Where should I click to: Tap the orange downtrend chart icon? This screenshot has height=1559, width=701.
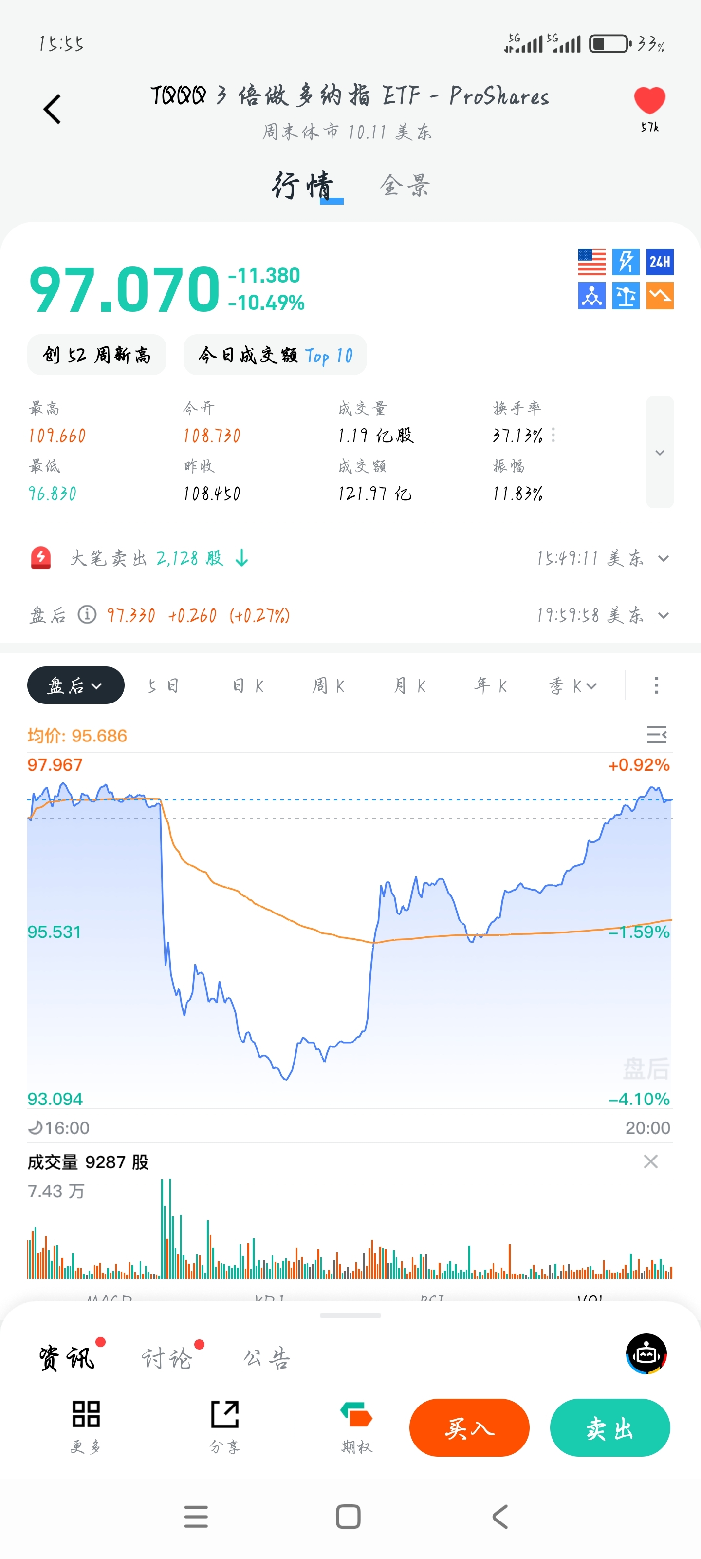pos(659,296)
